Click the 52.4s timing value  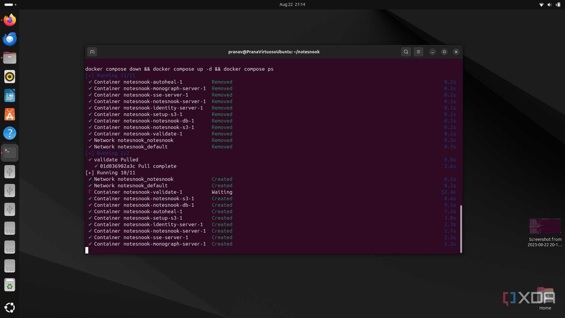[x=448, y=192]
